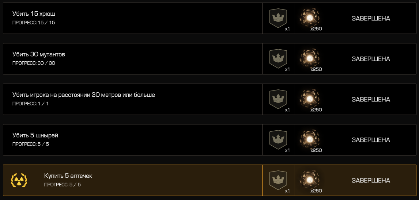The image size is (419, 200).
Task: Click the radiation laurel icon beside "Купить 5 аптечек"
Action: 19,180
